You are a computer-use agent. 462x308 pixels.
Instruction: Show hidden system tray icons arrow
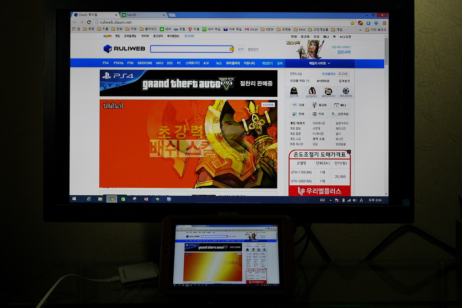(331, 200)
